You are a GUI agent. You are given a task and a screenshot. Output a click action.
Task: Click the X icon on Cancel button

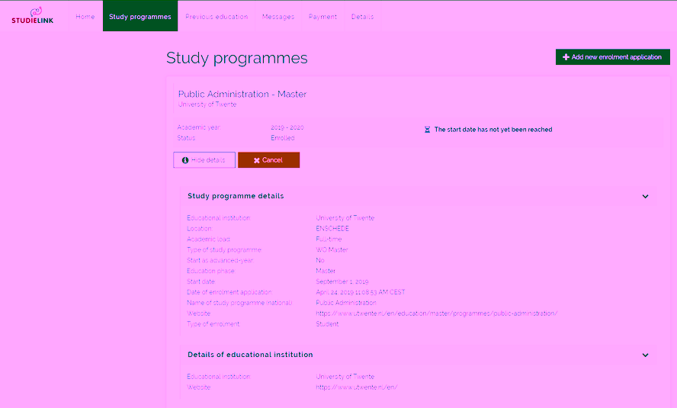(x=256, y=160)
